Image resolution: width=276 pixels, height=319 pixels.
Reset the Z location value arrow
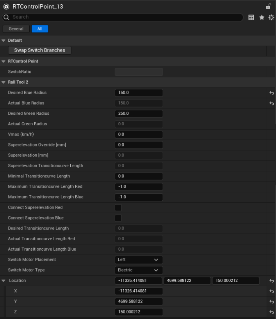271,312
